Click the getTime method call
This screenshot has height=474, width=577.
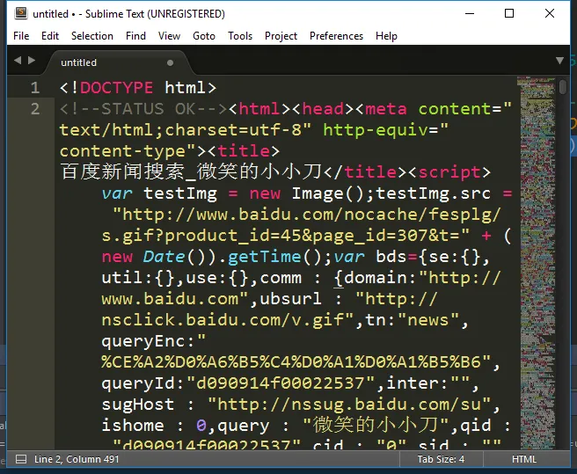264,257
